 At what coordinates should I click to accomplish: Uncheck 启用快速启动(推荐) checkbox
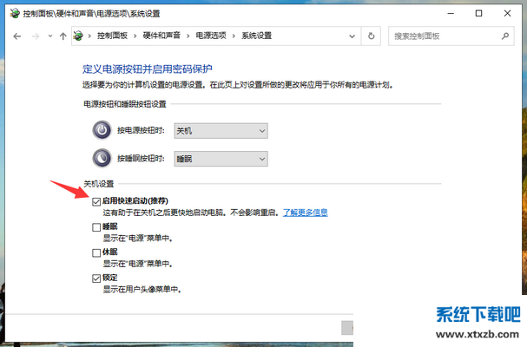[96, 200]
